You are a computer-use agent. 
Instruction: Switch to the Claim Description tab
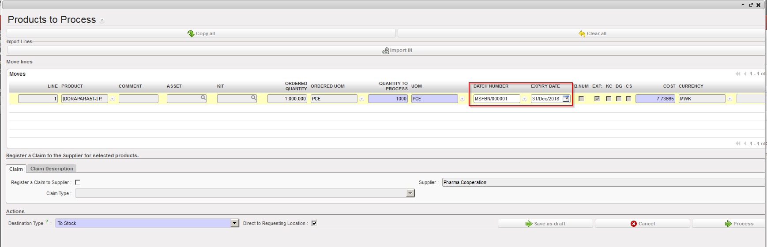[52, 169]
